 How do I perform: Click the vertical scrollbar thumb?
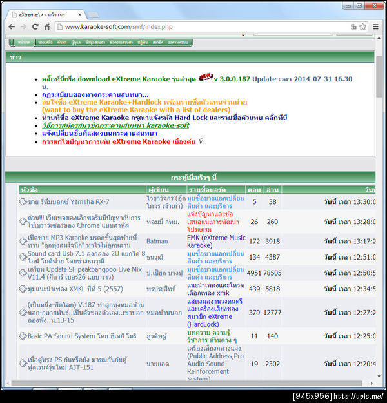tap(379, 77)
